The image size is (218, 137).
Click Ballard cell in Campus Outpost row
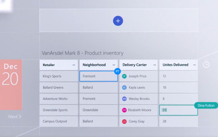(x=98, y=121)
